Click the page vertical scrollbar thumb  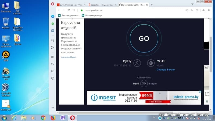click(x=211, y=55)
